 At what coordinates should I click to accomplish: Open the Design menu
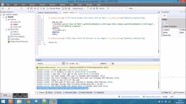tap(42, 5)
